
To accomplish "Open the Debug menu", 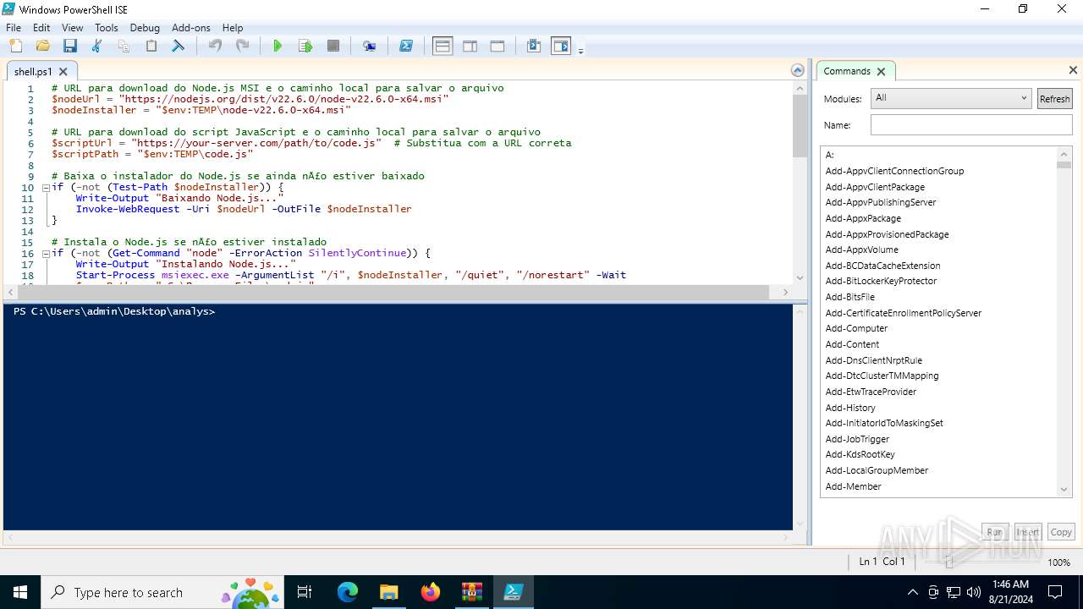I will pyautogui.click(x=145, y=27).
